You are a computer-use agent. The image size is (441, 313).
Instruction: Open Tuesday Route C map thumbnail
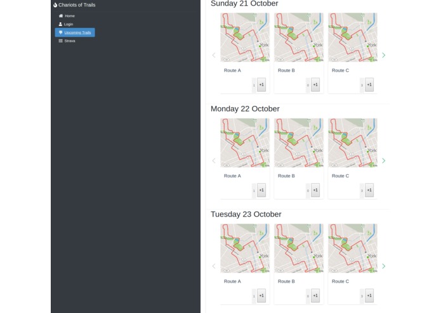[353, 248]
